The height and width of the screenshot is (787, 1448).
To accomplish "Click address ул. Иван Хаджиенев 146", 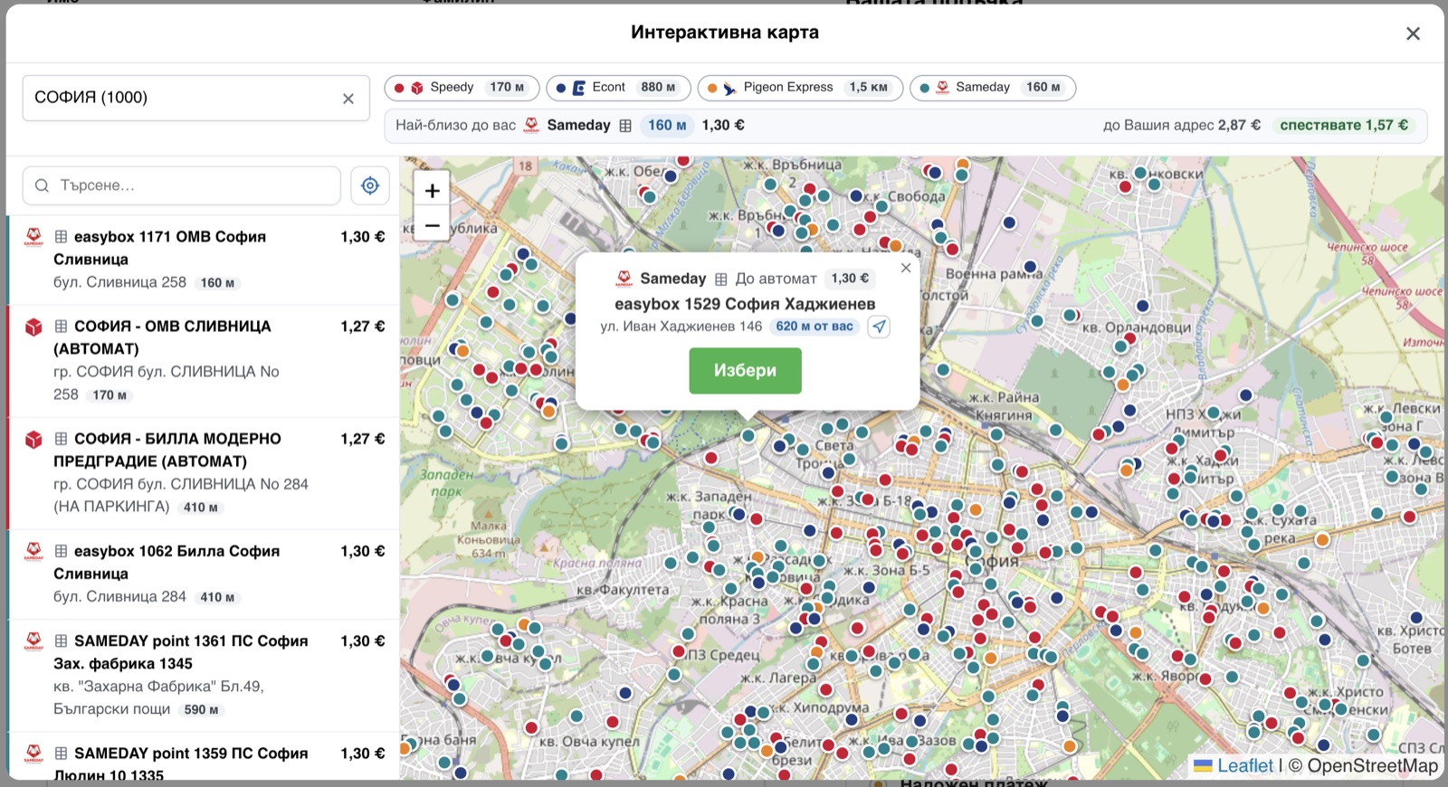I will [x=681, y=327].
